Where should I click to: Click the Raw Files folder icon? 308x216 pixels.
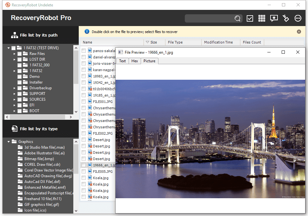(25, 53)
